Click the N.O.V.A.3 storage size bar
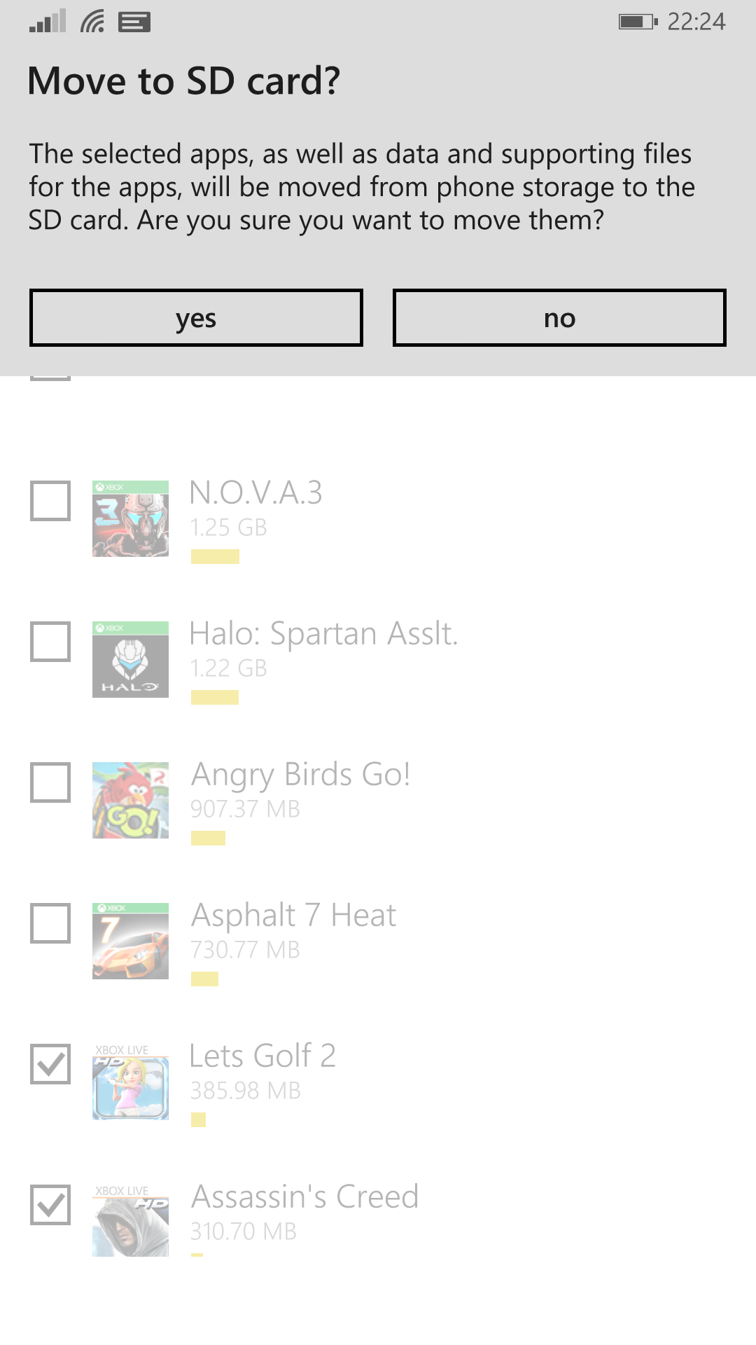 (215, 557)
